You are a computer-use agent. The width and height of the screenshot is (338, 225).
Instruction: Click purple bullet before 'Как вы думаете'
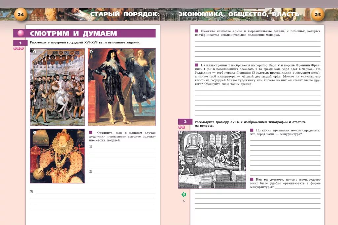[252, 179]
